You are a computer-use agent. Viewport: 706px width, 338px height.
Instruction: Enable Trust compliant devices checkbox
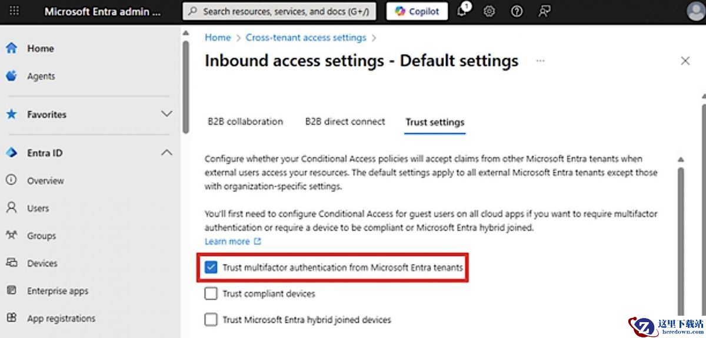click(x=211, y=293)
